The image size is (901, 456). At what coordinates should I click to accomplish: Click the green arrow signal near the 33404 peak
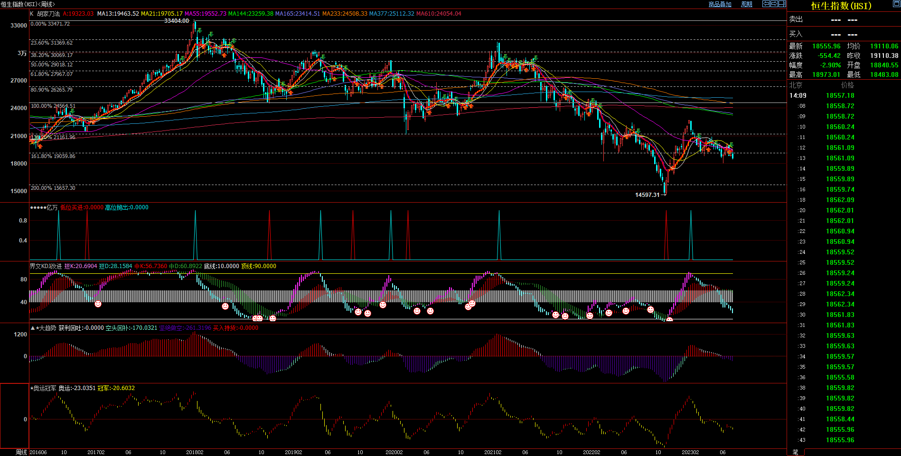(x=200, y=31)
